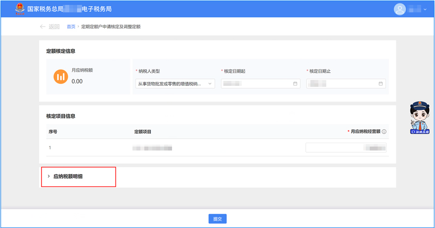
Task: Open the user avatar profile
Action: [x=399, y=9]
